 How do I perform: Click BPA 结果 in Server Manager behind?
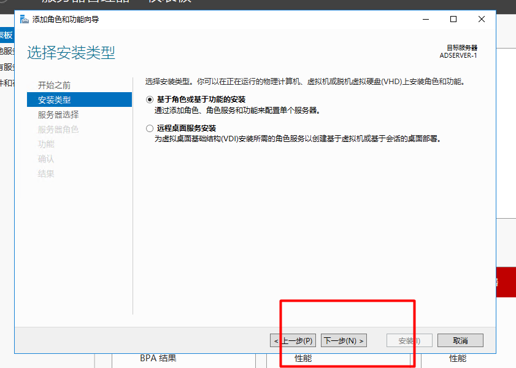pyautogui.click(x=158, y=358)
